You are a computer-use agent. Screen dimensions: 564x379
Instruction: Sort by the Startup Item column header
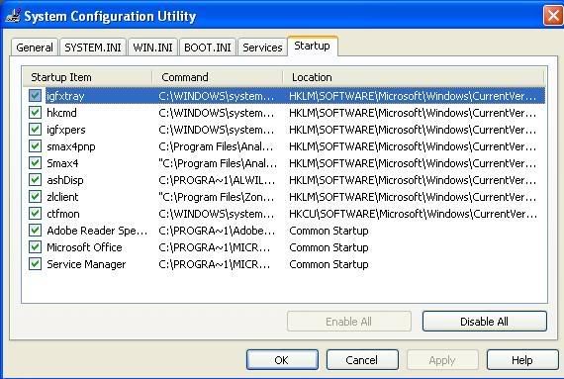tap(87, 77)
